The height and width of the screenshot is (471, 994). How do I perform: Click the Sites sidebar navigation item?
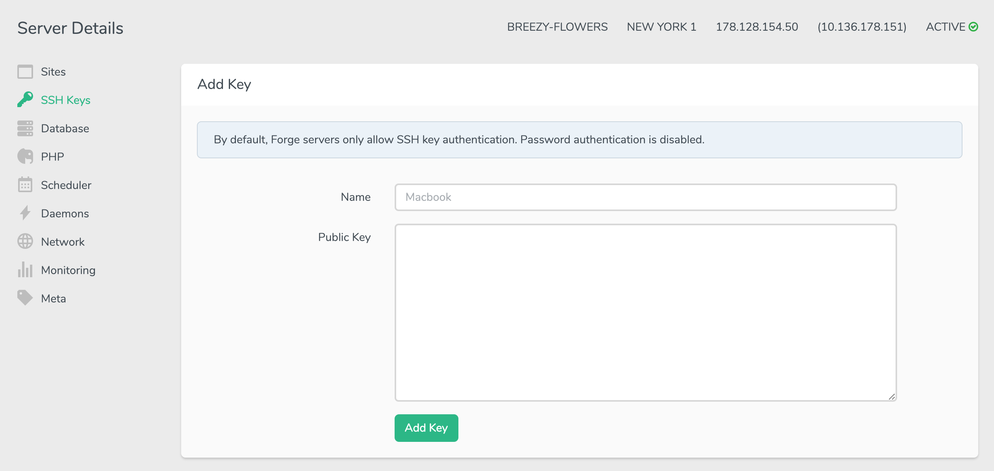click(x=53, y=72)
